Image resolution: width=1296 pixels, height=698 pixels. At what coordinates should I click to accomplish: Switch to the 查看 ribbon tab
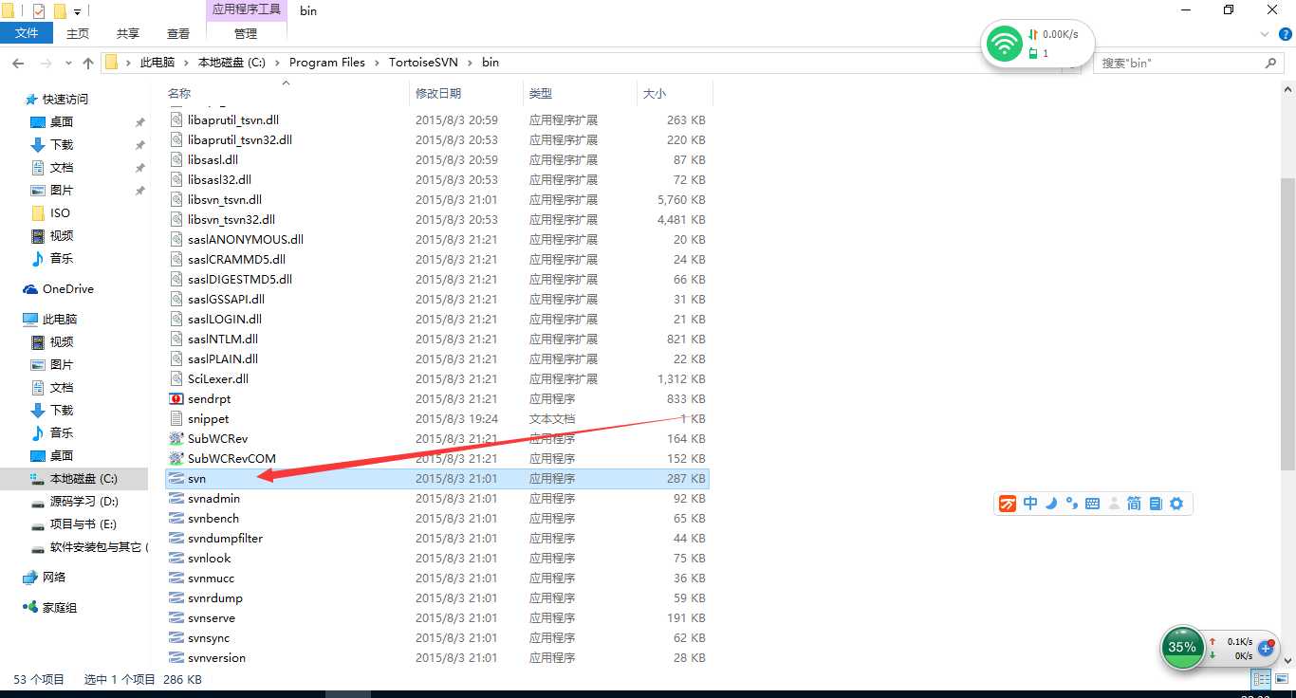(x=178, y=33)
